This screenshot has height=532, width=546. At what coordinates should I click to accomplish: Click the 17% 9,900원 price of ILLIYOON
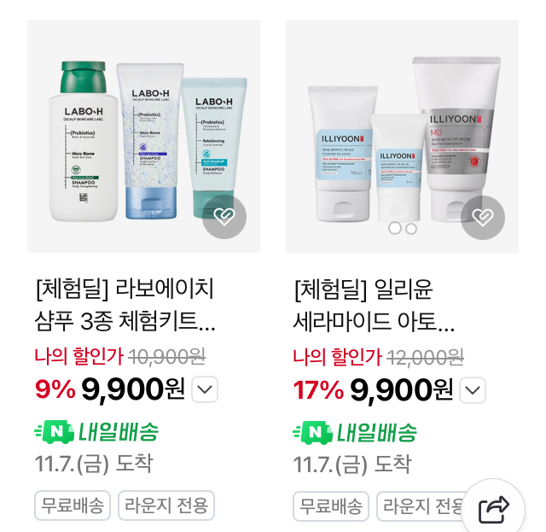click(373, 390)
